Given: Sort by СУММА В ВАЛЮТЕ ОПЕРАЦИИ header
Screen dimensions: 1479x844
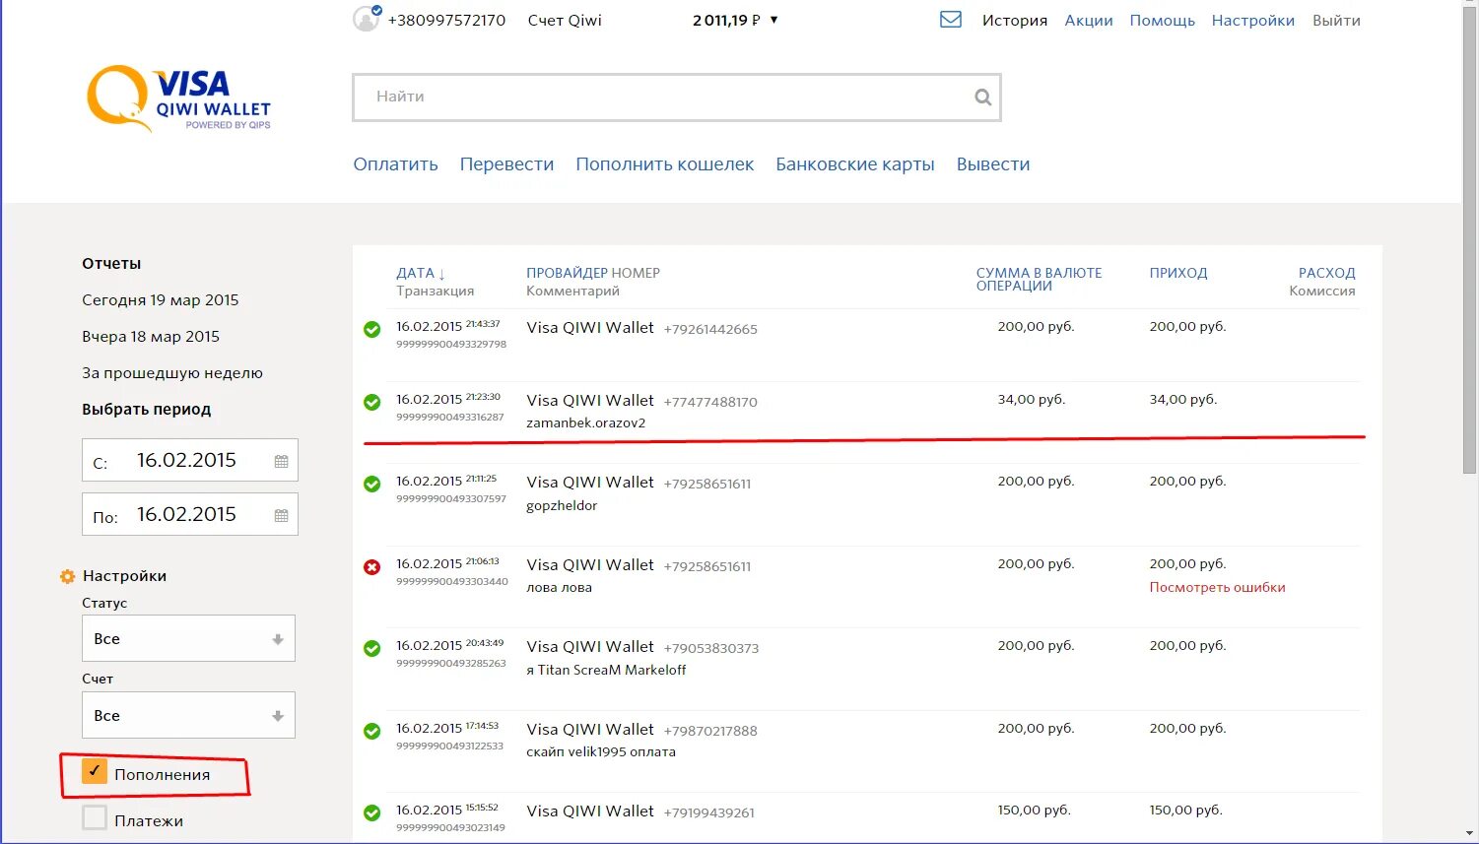Looking at the screenshot, I should click(1039, 279).
